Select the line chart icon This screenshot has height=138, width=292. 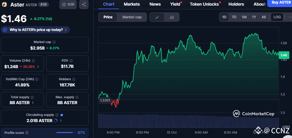pos(157,17)
